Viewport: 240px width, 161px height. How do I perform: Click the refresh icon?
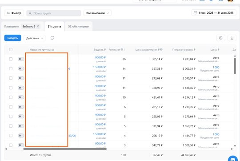tap(52, 38)
